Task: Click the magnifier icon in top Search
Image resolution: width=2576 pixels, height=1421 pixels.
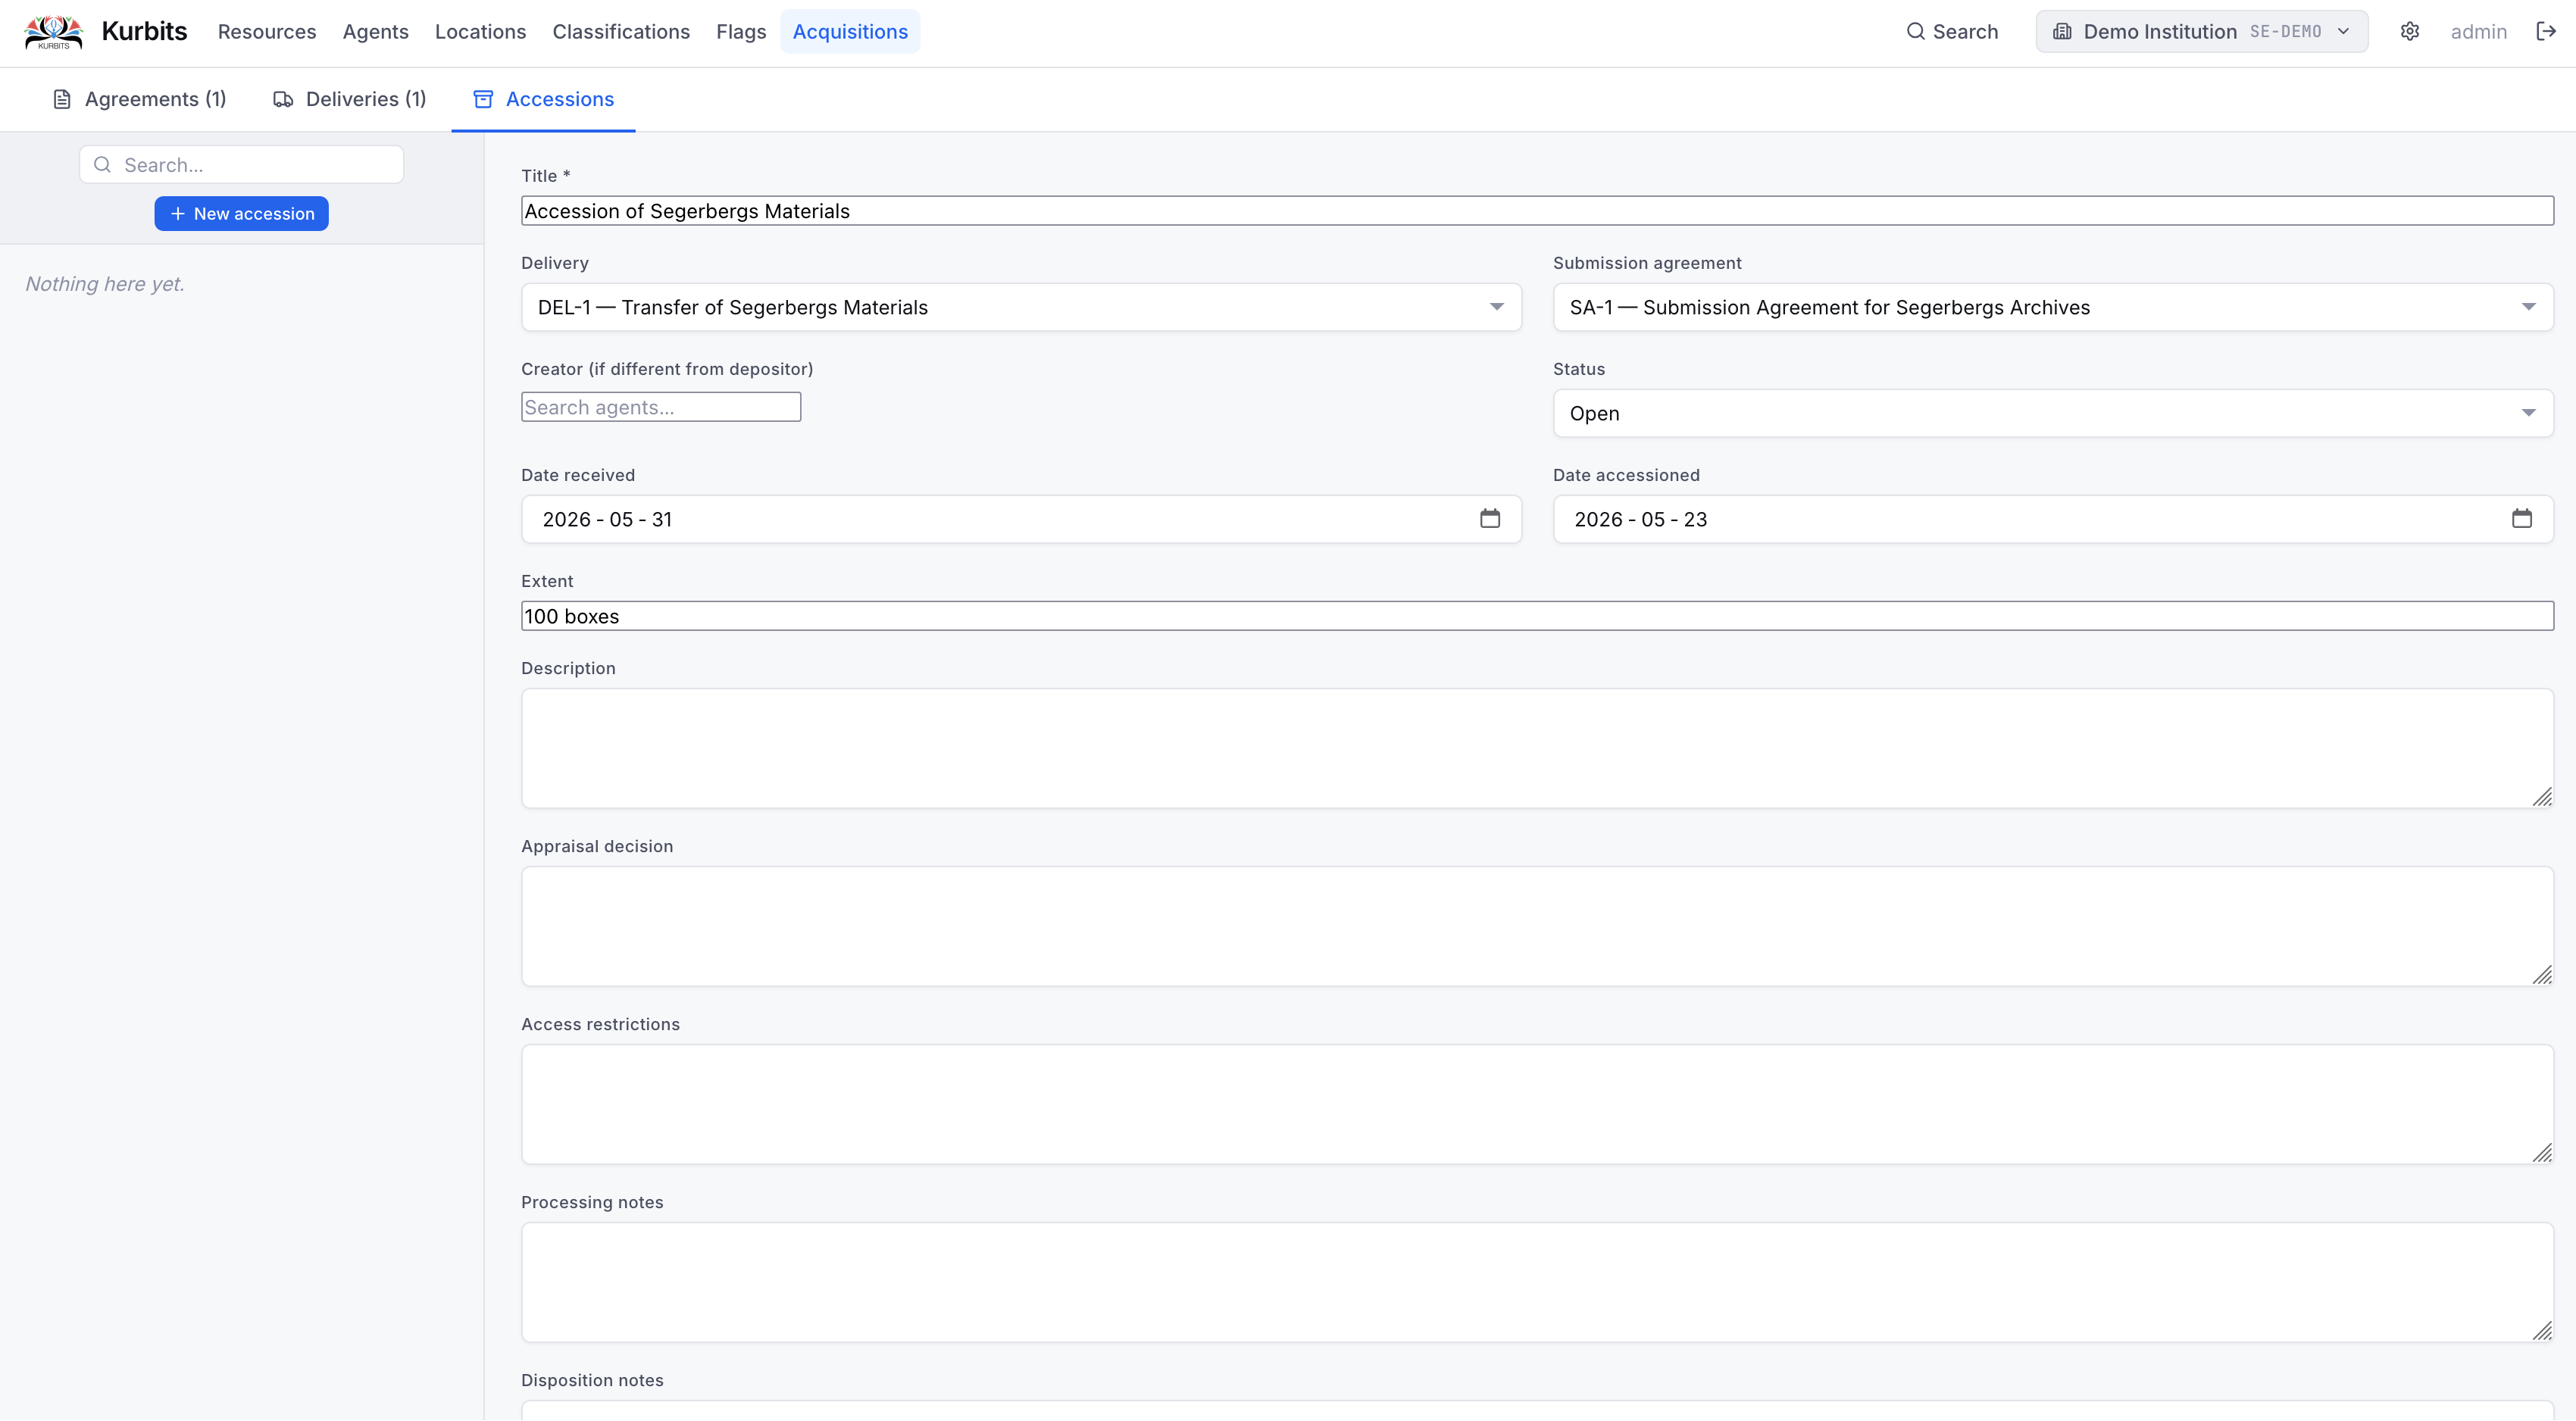Action: click(1915, 32)
